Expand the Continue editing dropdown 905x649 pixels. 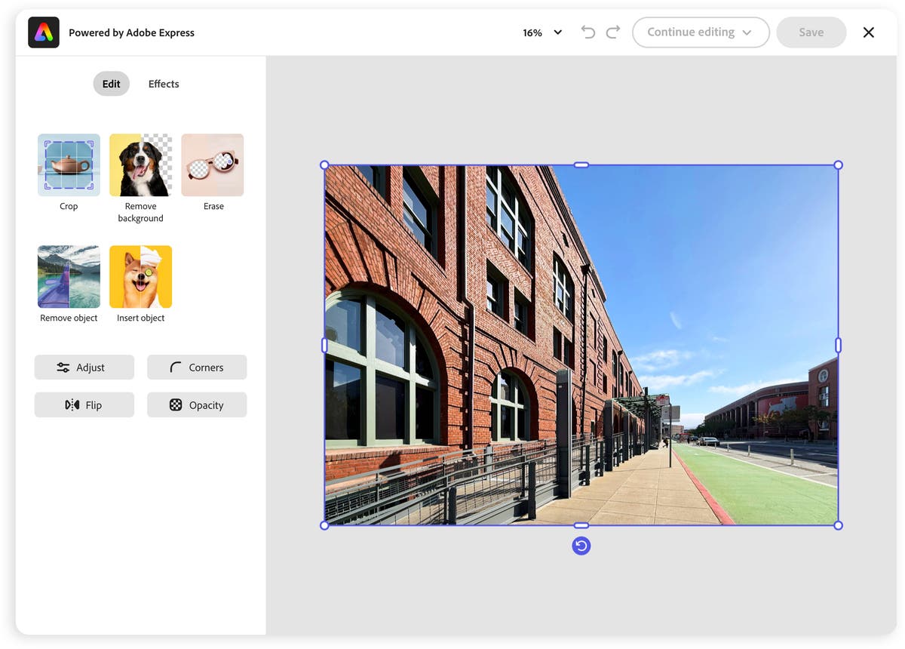700,32
